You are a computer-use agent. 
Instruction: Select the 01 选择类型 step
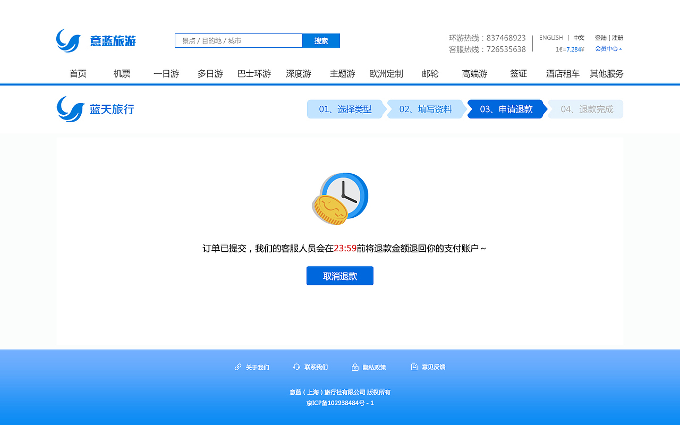[x=346, y=109]
